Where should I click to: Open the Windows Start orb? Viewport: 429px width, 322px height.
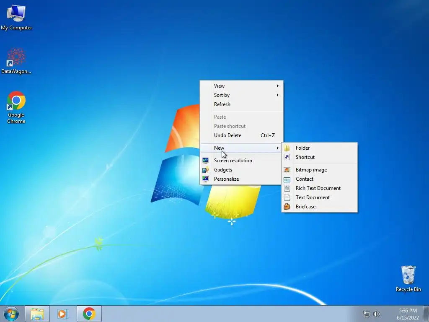(11, 314)
